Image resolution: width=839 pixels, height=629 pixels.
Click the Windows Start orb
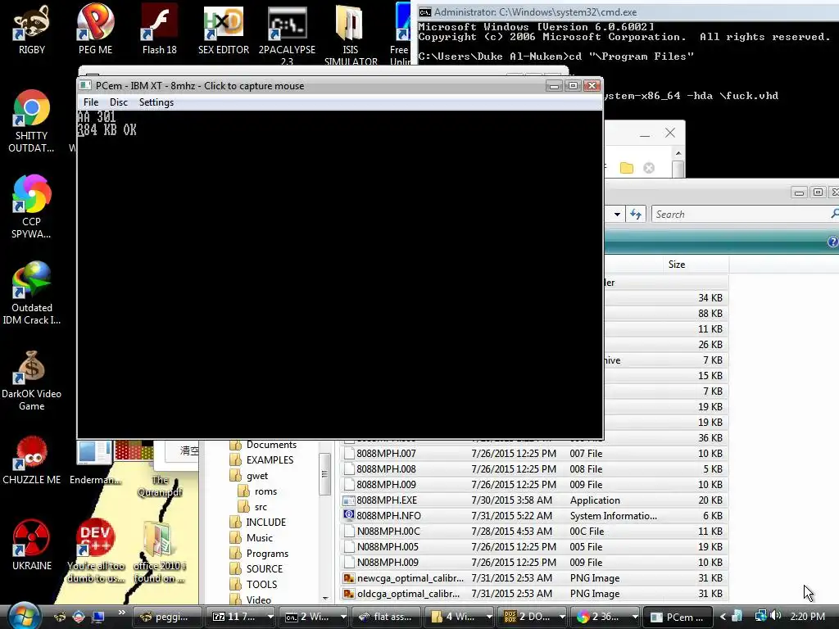tap(24, 616)
